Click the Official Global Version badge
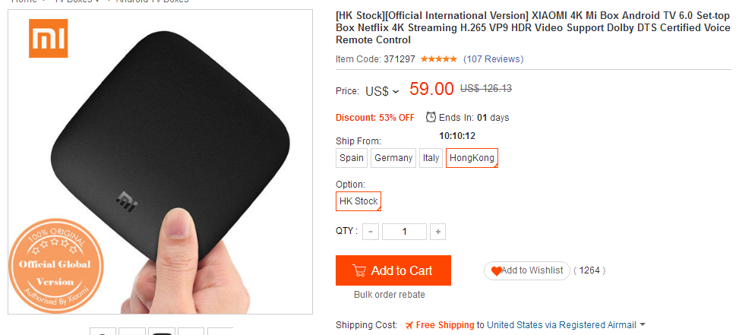 54,265
